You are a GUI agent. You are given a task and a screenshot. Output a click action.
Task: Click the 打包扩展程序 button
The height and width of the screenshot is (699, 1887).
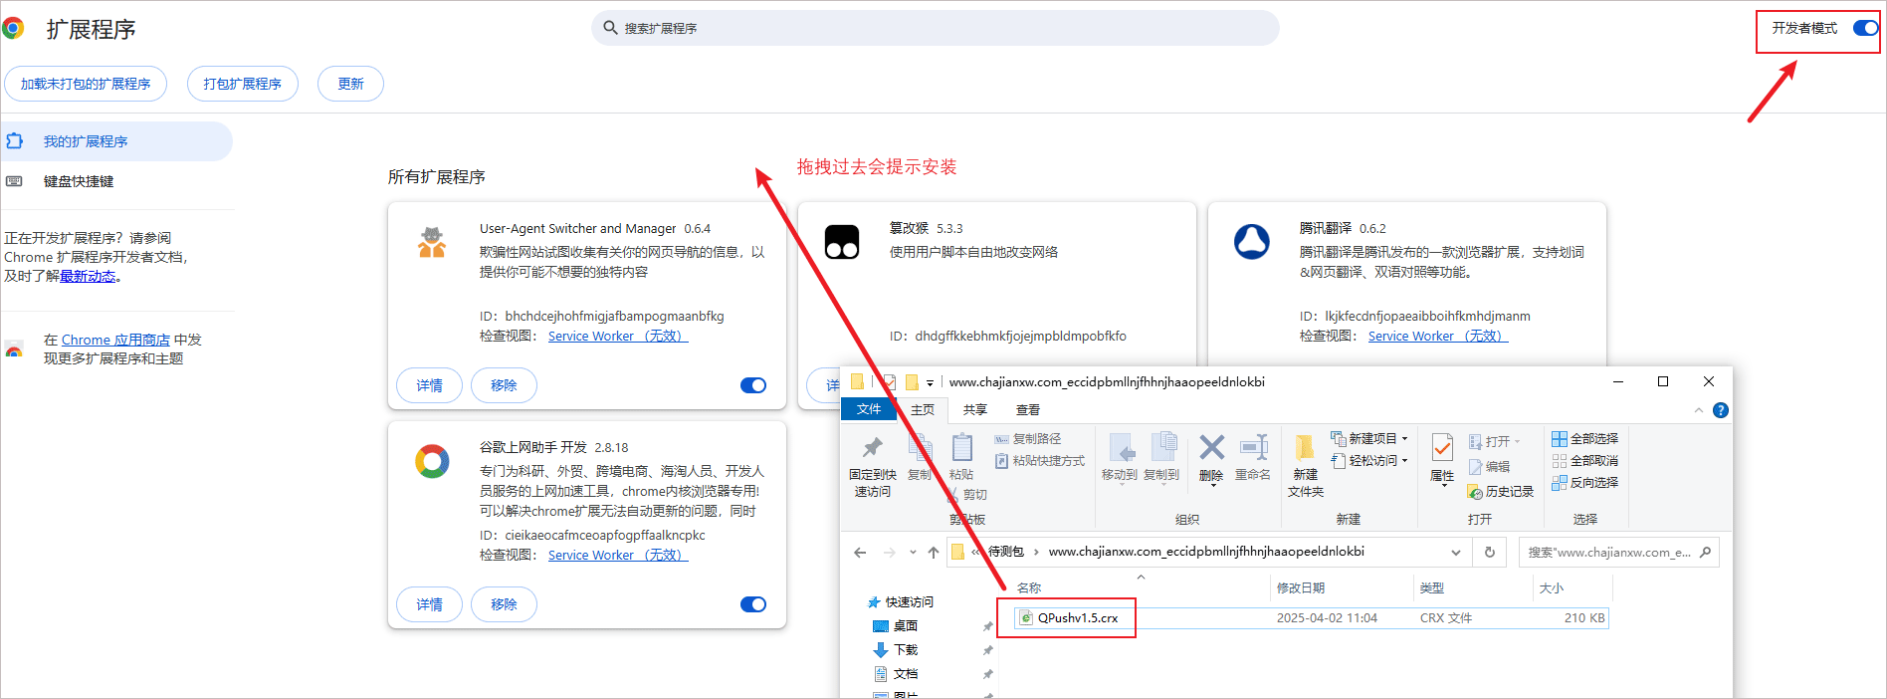pos(243,84)
